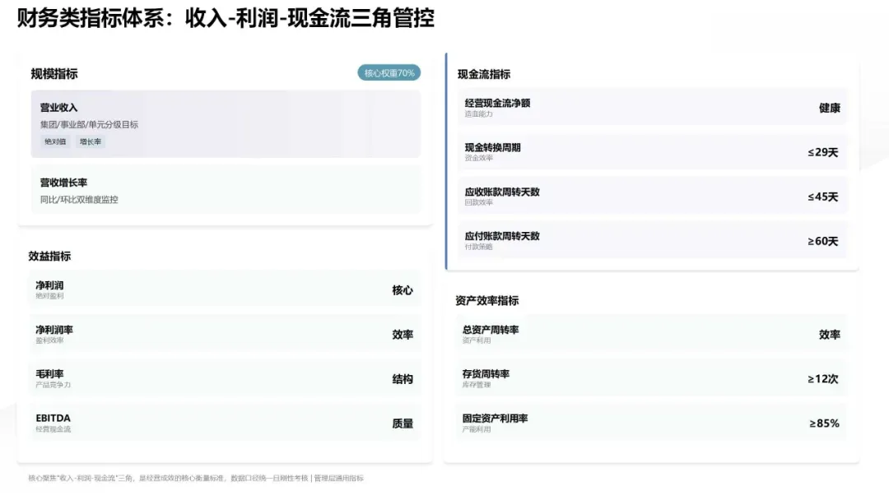Click the 付款策略 subtitle
This screenshot has height=500, width=889.
tap(478, 247)
